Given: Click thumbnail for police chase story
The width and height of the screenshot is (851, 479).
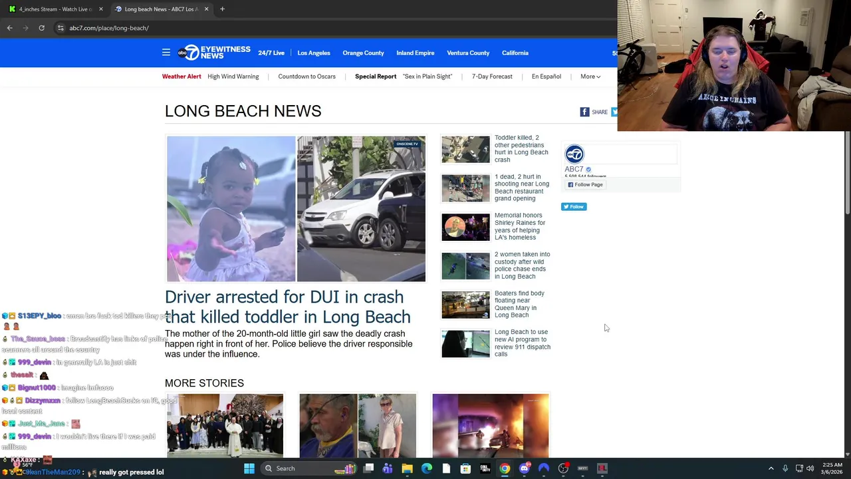Looking at the screenshot, I should click(465, 266).
